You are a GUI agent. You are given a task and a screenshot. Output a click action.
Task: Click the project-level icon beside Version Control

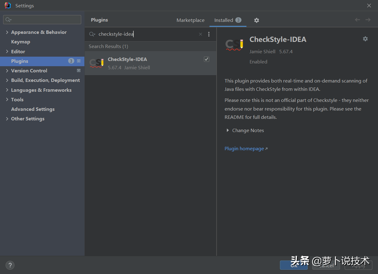(79, 71)
